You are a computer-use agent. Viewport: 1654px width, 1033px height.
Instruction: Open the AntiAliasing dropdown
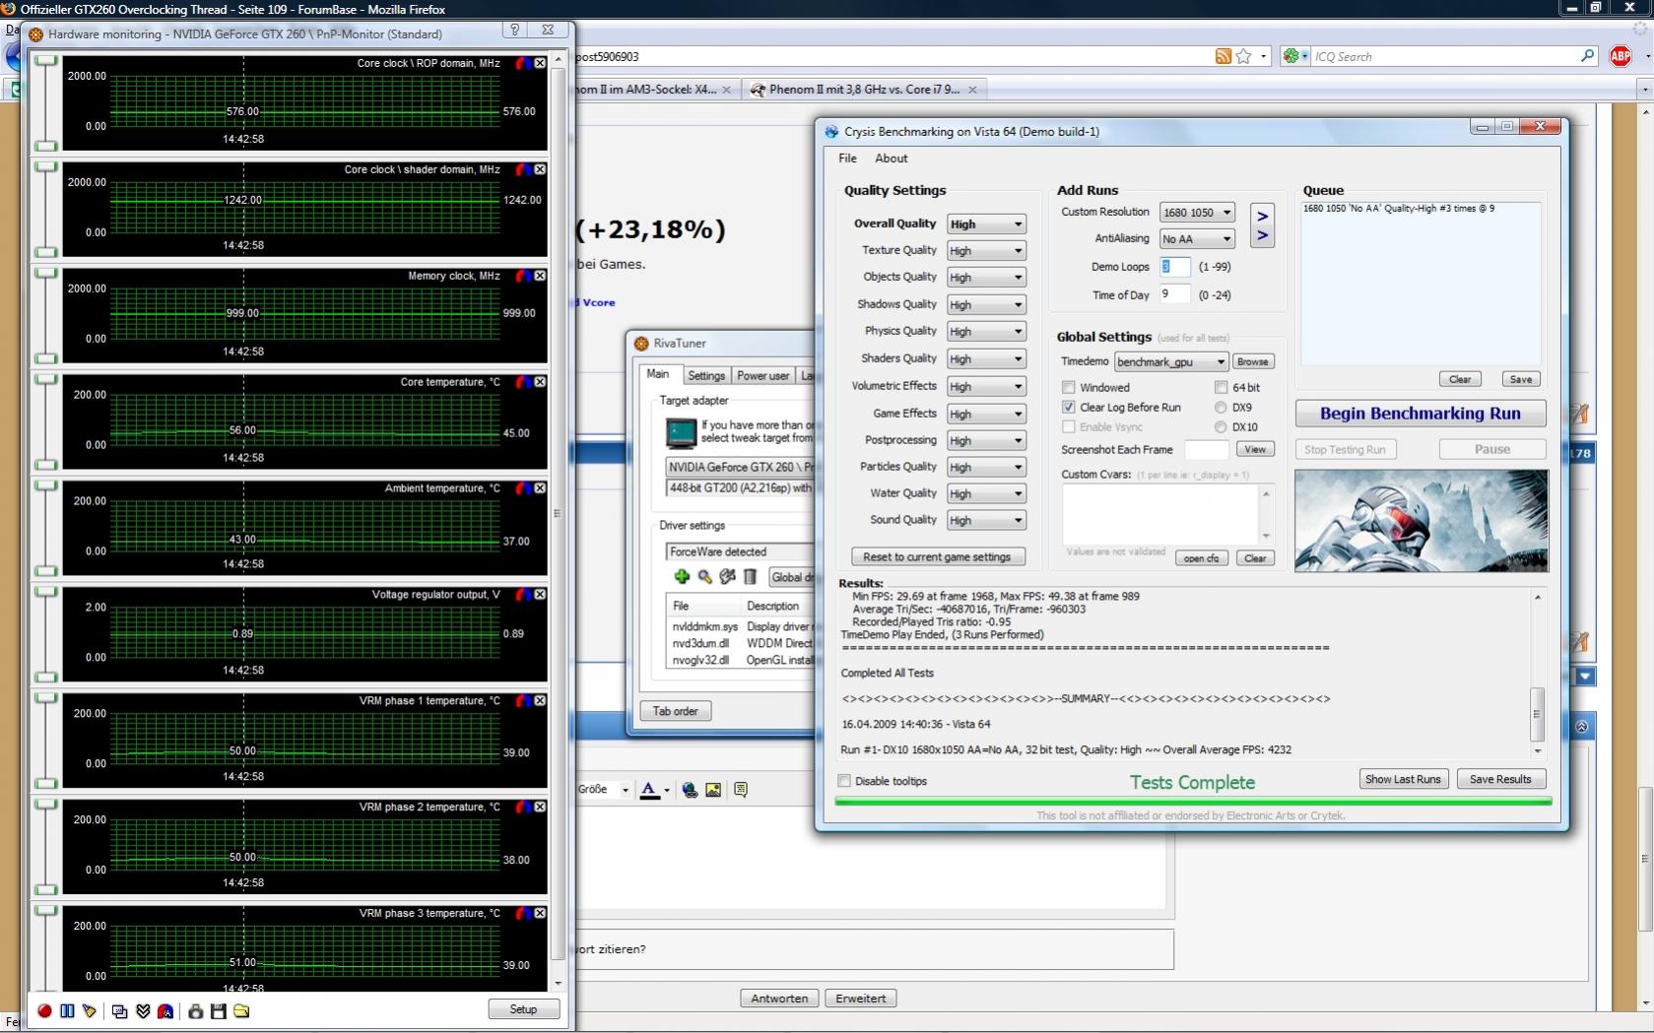coord(1197,239)
